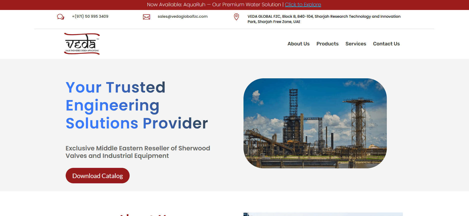Click the VEDA GLOBAL FZC address text
Viewport: 469px width, 216px height.
[324, 19]
